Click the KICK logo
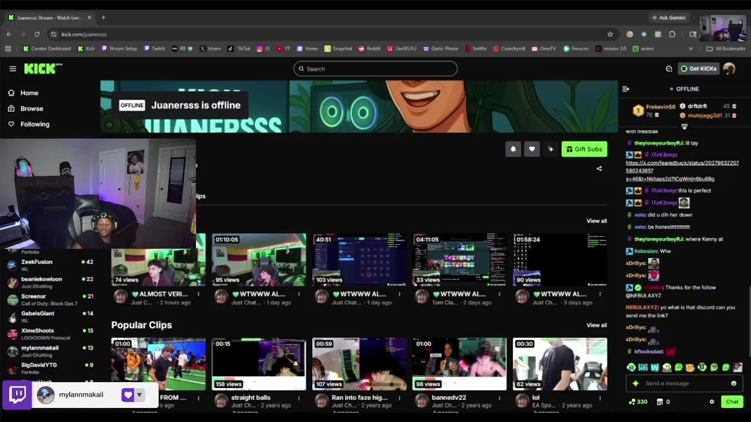Image resolution: width=751 pixels, height=422 pixels. [x=42, y=69]
